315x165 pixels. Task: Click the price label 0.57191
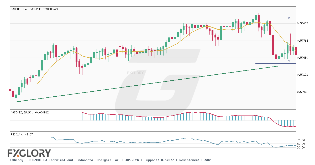point(303,75)
